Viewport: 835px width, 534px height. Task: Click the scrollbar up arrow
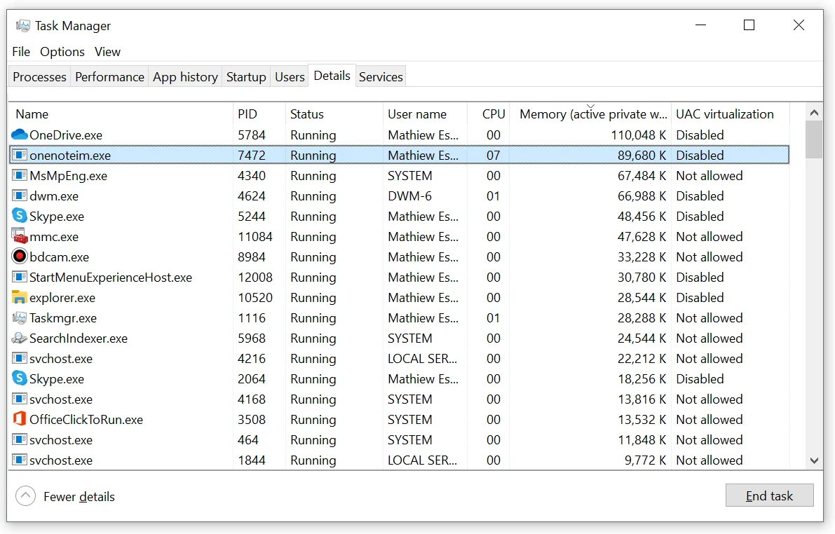pyautogui.click(x=814, y=112)
